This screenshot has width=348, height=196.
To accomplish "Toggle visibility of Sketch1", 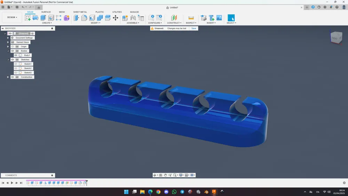I will click(x=16, y=64).
